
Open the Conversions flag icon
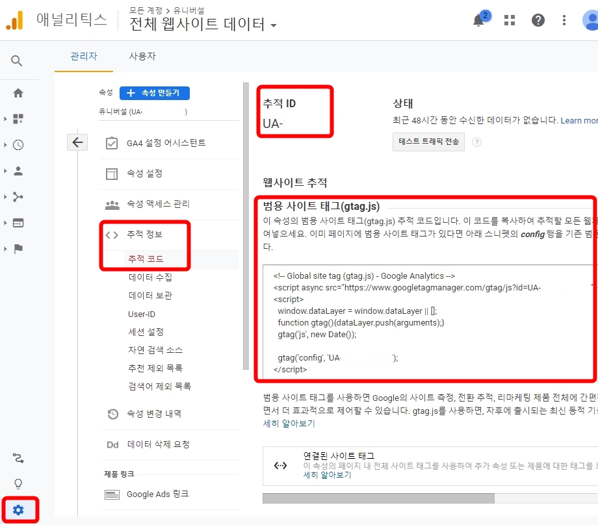pyautogui.click(x=18, y=249)
